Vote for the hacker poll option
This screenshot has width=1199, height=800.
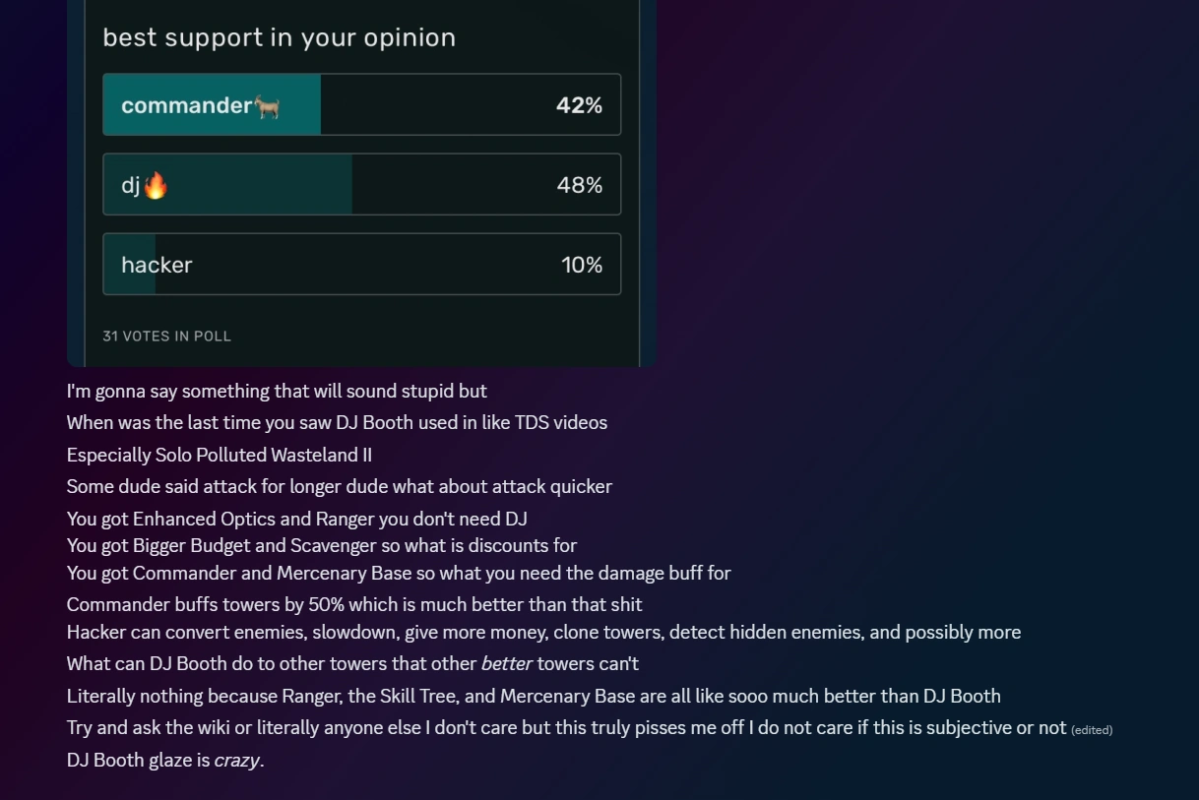tap(361, 265)
